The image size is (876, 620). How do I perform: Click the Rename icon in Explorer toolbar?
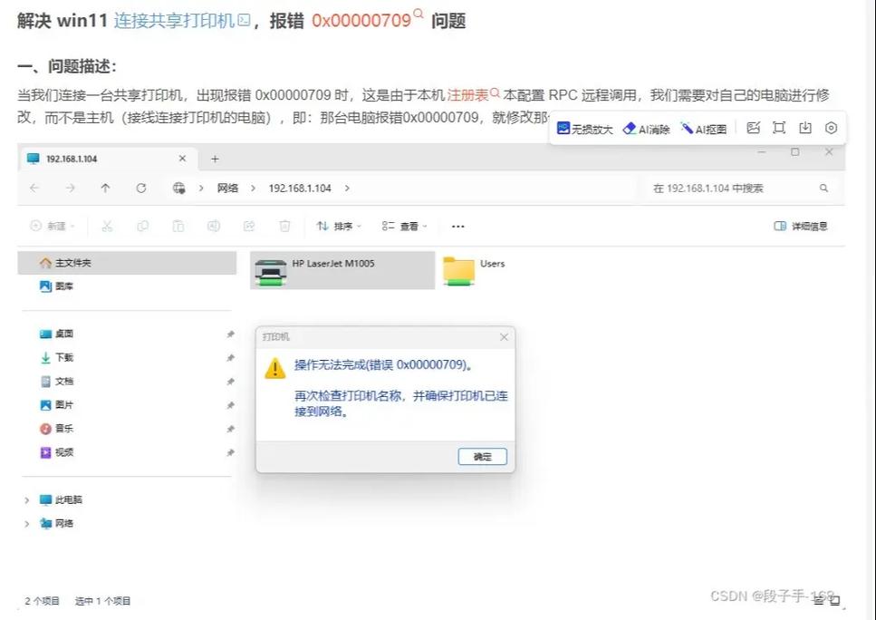pyautogui.click(x=214, y=226)
